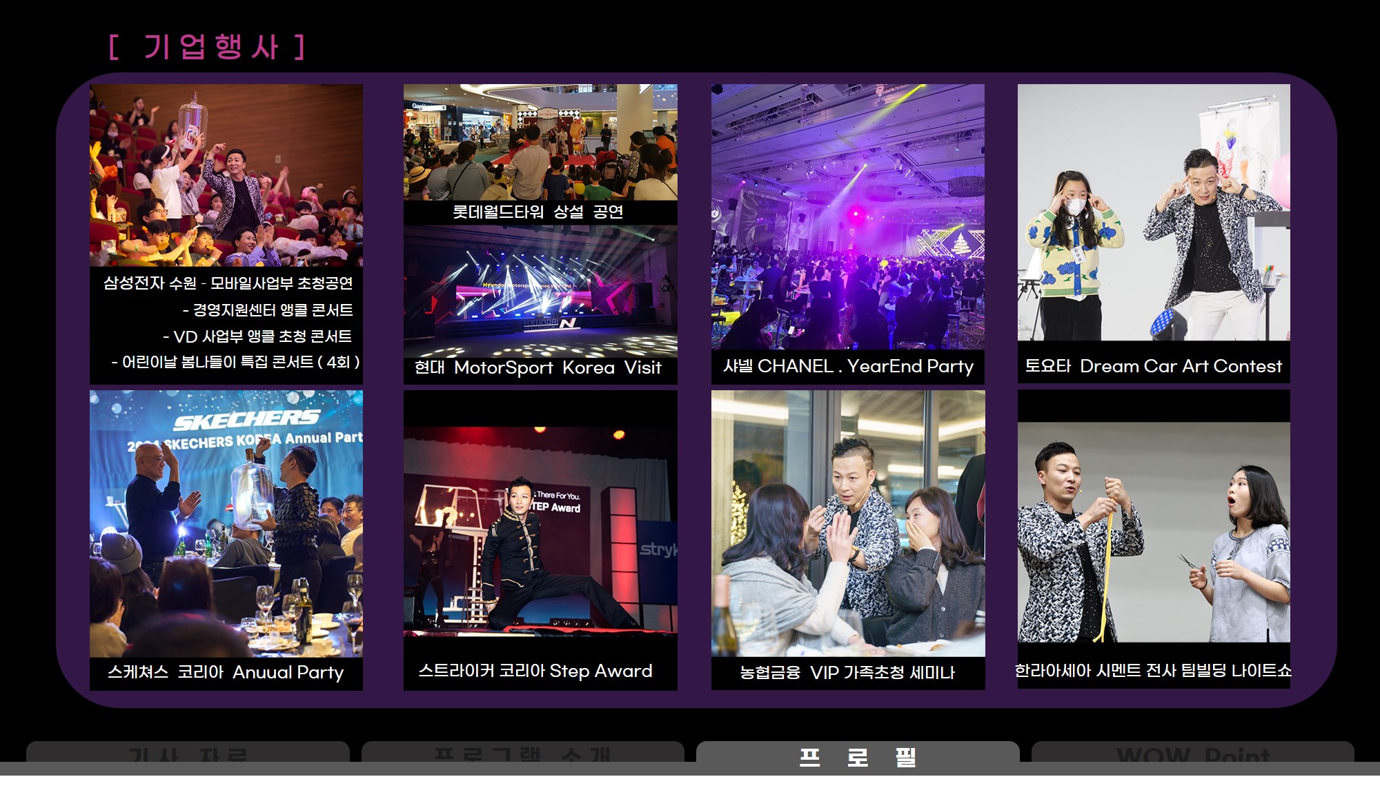The image size is (1380, 788).
Task: Click the 한라아세아 시멘트 팀빌딩 caption
Action: (1153, 671)
